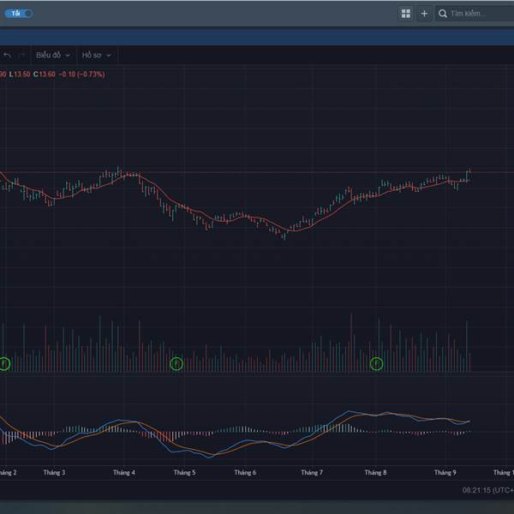The height and width of the screenshot is (514, 514).
Task: Click the 'Tháng 7' axis label
Action: click(312, 472)
